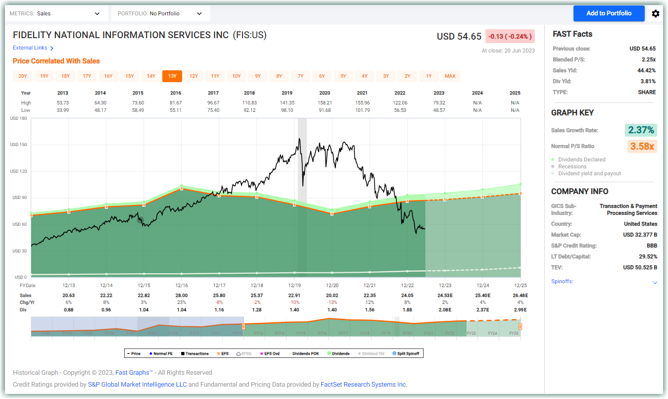Toggle the Split Spinoff legend item

click(406, 353)
